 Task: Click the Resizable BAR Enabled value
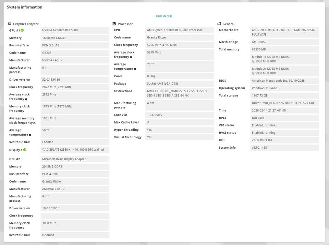tap(75, 142)
